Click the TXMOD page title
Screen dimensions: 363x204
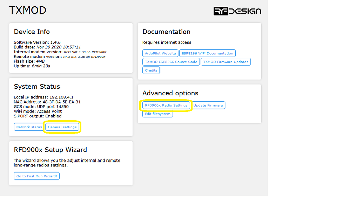[x=27, y=10]
